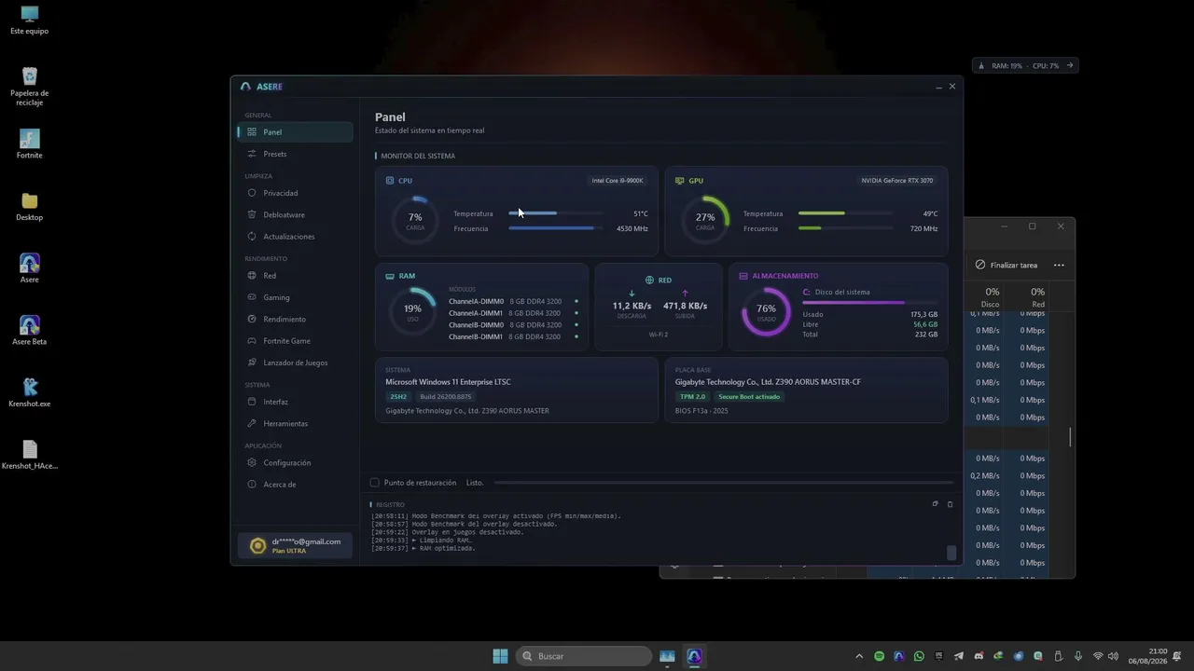Open Este equipo desktop icon

pos(29,21)
